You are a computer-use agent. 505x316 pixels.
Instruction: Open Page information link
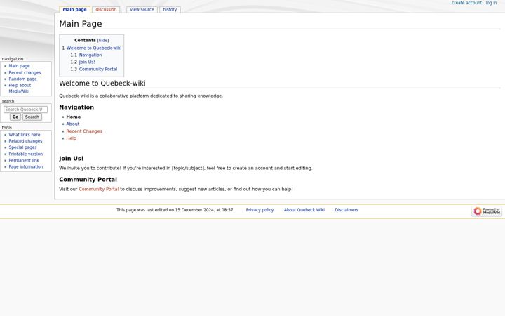[26, 166]
